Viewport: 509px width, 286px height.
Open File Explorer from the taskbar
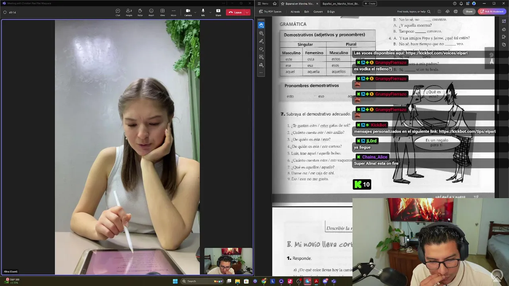pos(237,281)
